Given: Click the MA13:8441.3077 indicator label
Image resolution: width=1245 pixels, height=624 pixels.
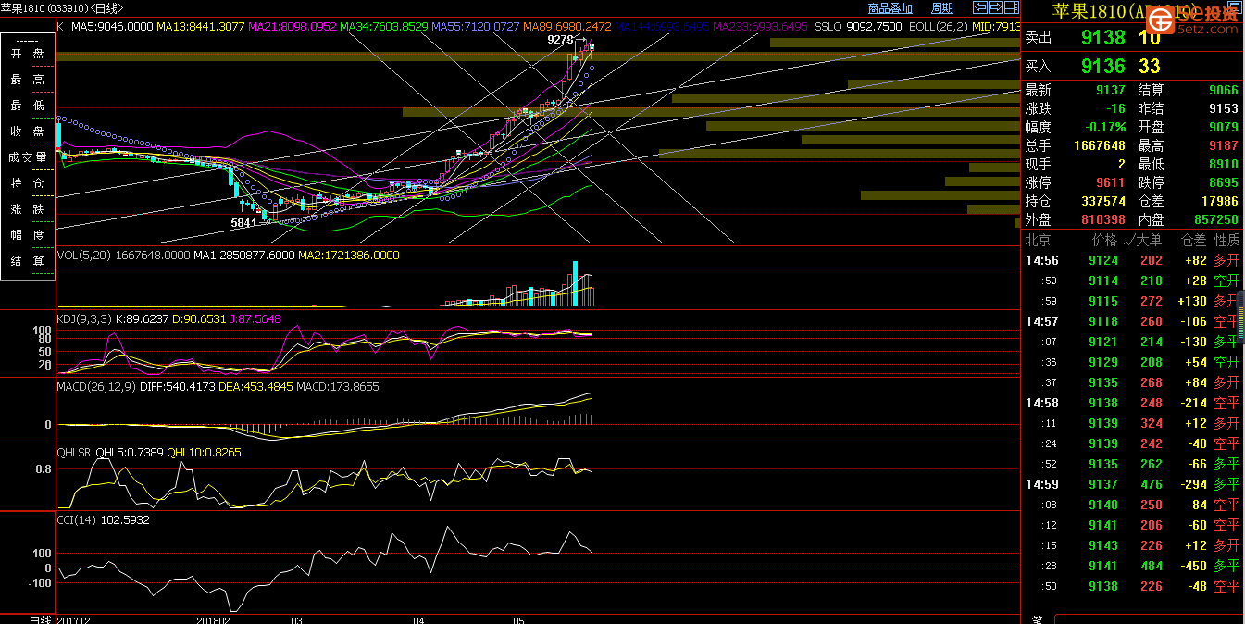Looking at the screenshot, I should [x=200, y=27].
